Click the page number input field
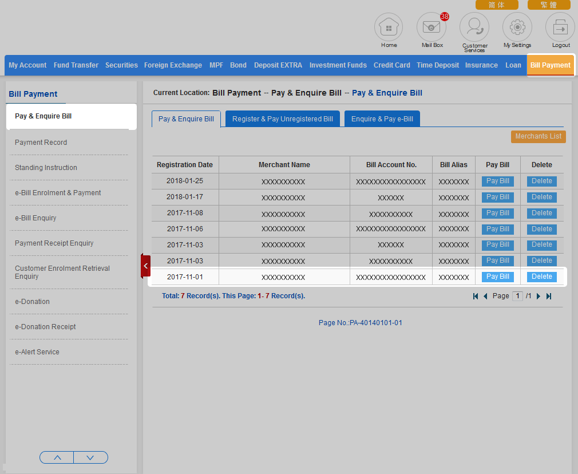 (517, 296)
